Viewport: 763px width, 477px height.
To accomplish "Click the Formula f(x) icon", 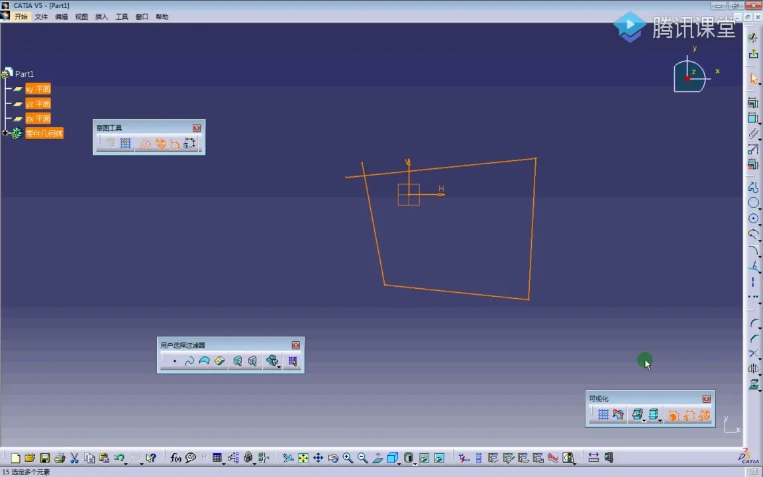I will [176, 458].
